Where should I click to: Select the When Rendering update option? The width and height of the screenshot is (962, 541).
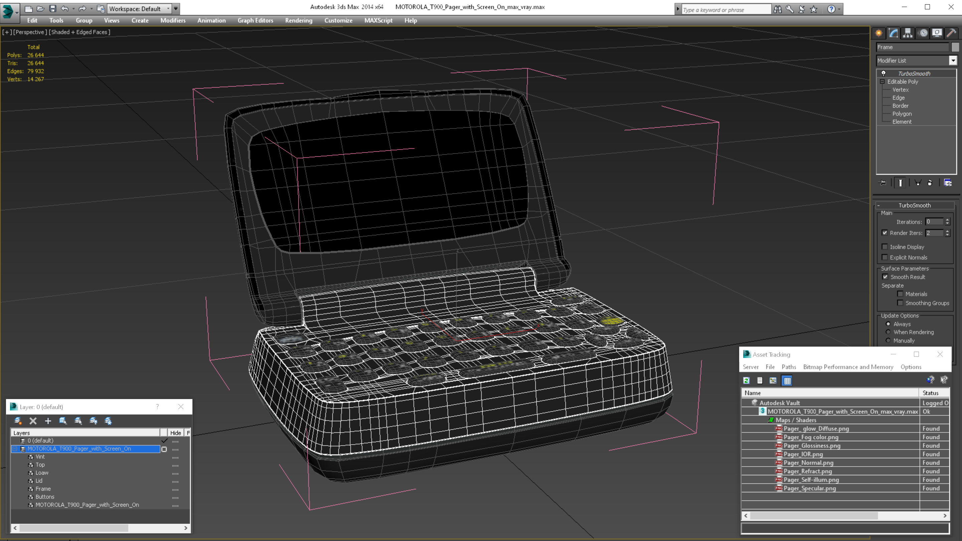coord(888,332)
